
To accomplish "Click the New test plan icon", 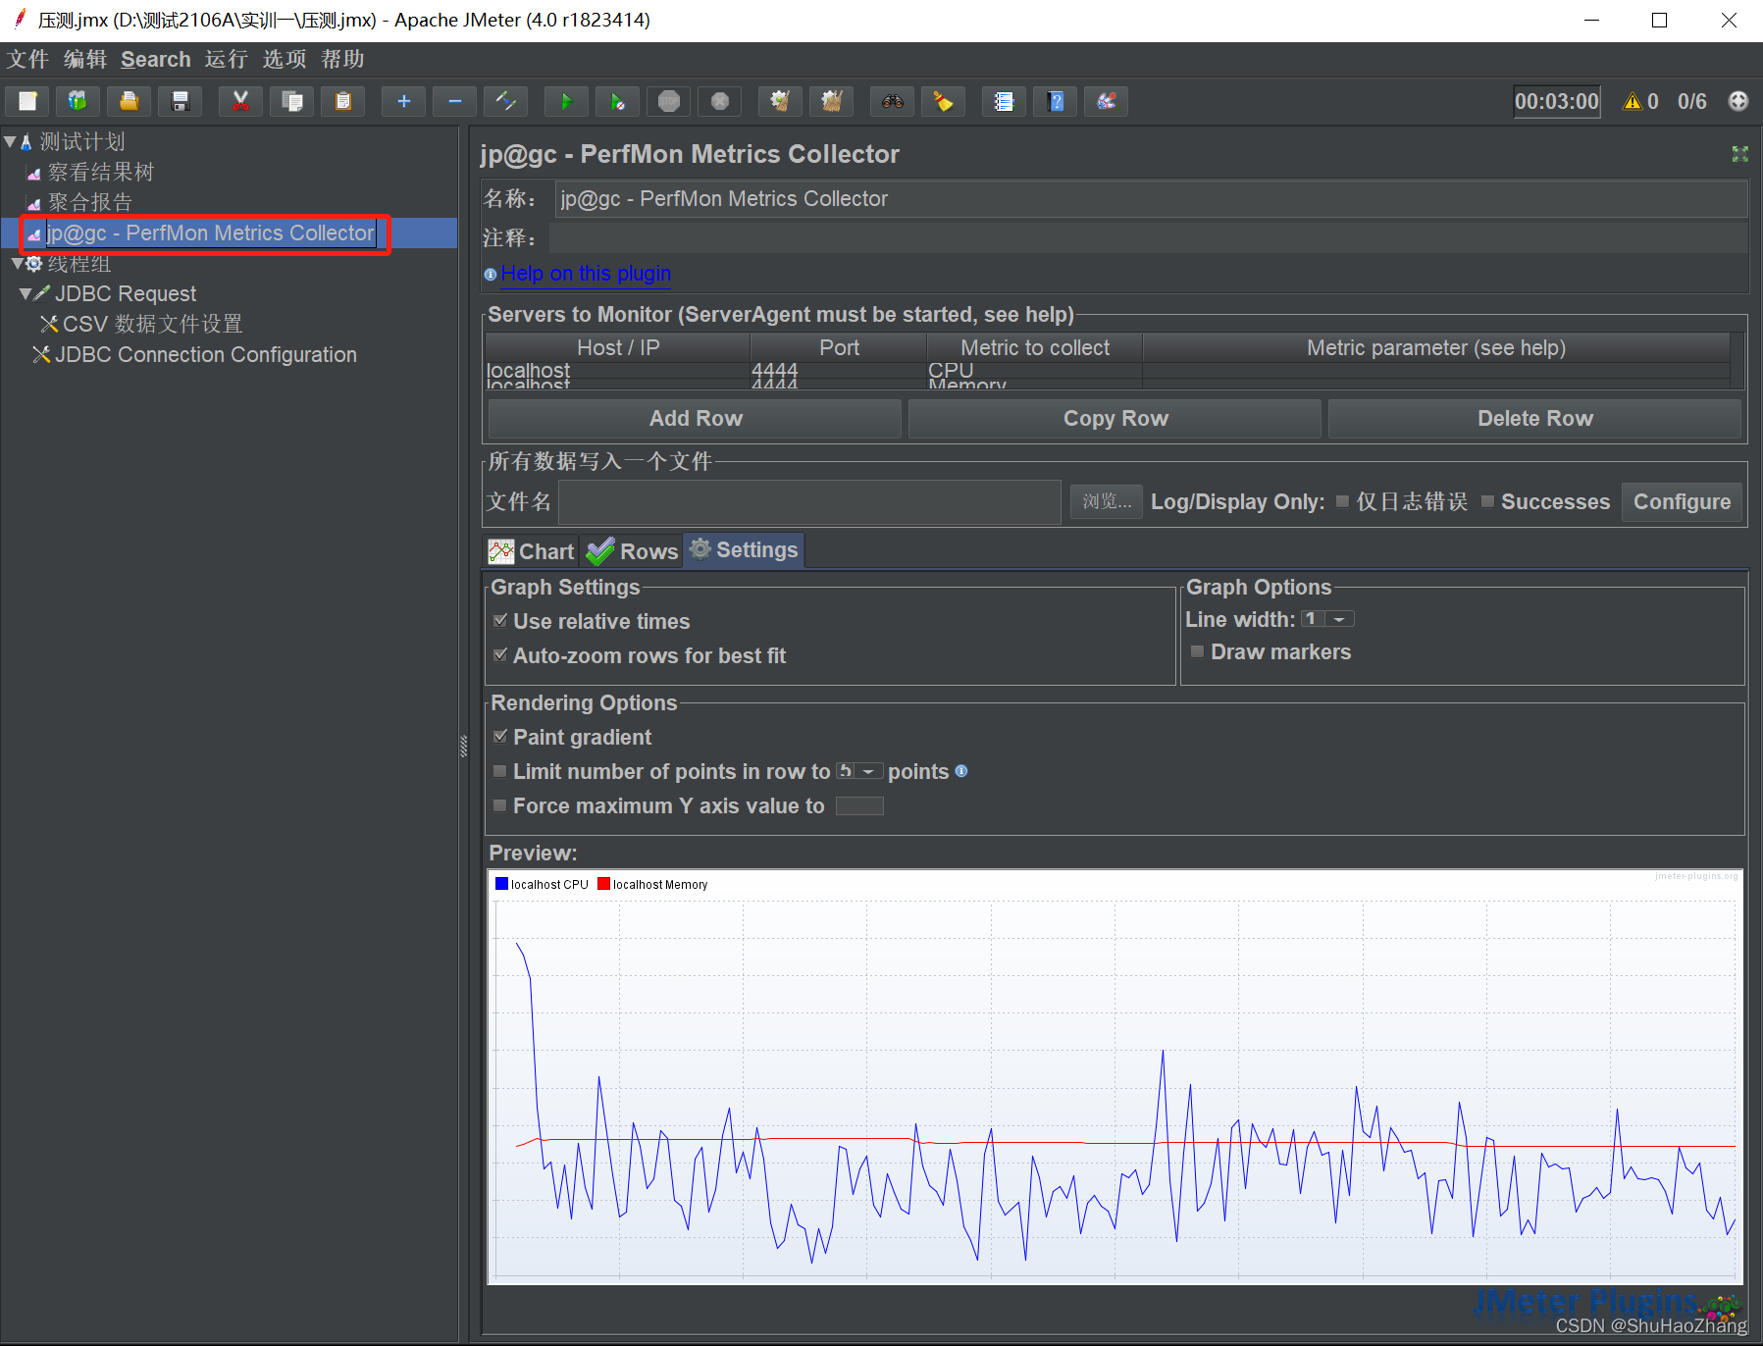I will point(28,101).
